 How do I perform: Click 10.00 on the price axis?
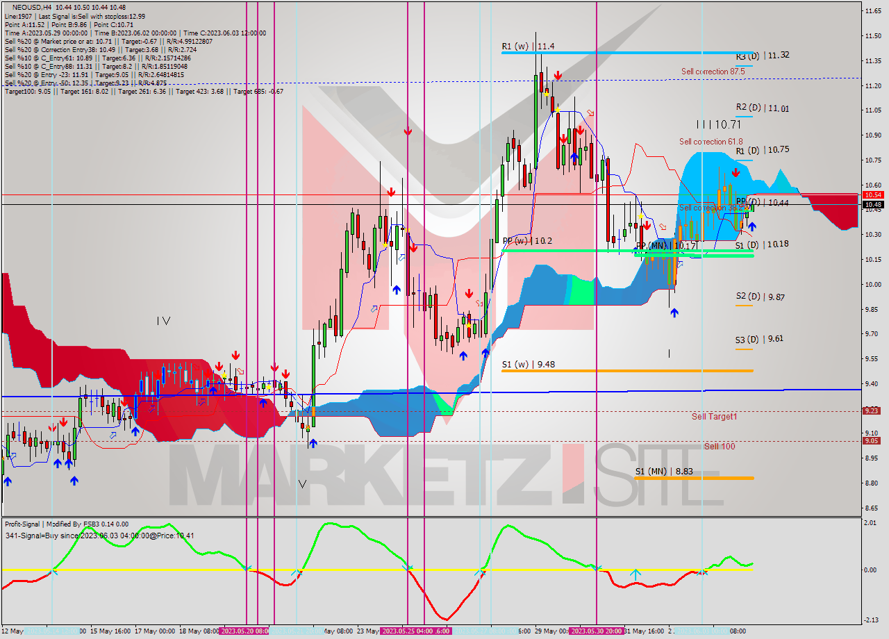point(873,284)
